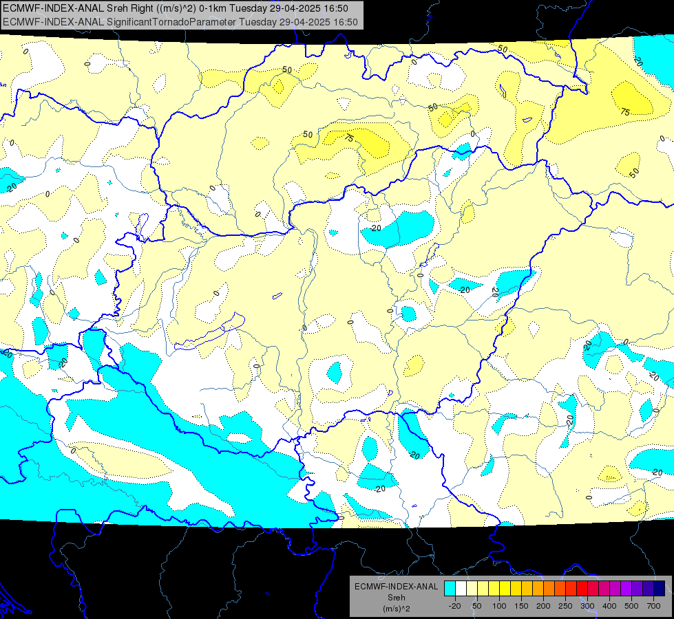This screenshot has width=674, height=619.
Task: Click the -20 value on the legend scale
Action: [455, 606]
